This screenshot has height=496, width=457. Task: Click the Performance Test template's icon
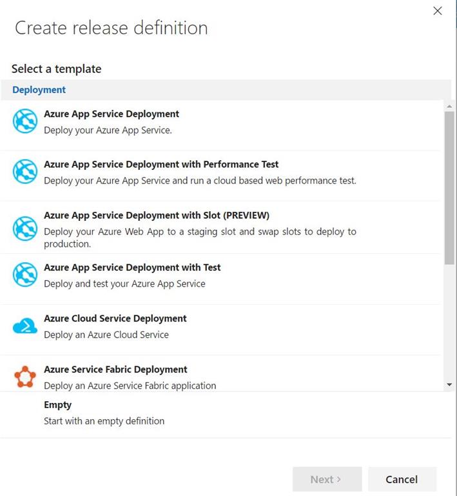25,172
